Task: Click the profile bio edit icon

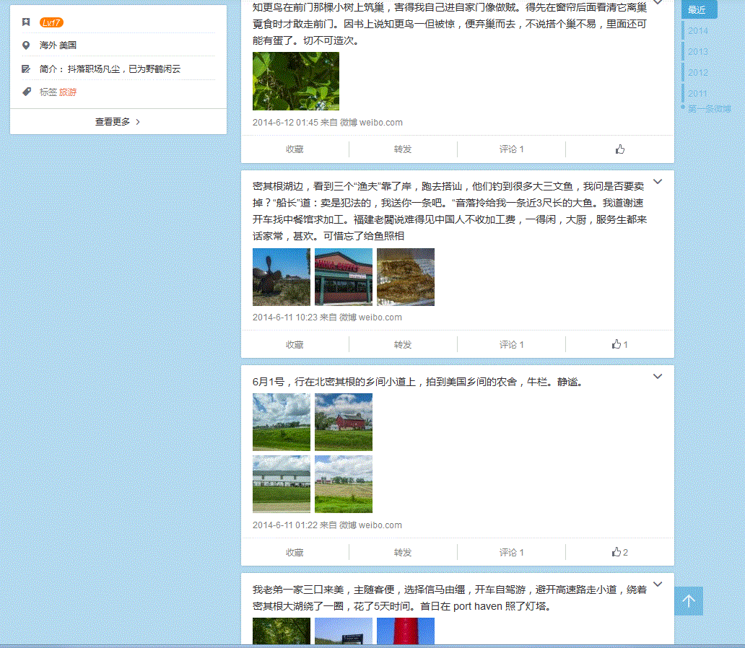Action: tap(27, 69)
